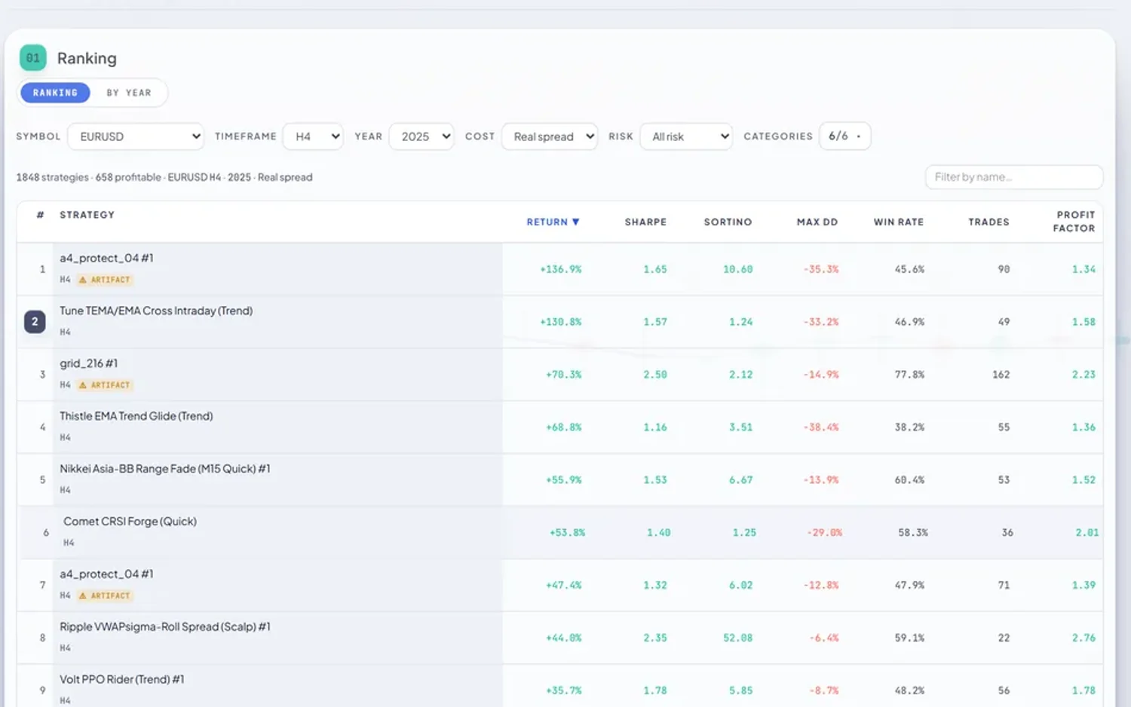The image size is (1131, 707).
Task: Open Nikkei Asia-BB Range Fade strategy
Action: (x=165, y=469)
